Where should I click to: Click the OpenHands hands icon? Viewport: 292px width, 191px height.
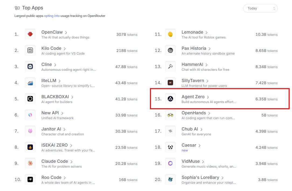click(x=170, y=115)
